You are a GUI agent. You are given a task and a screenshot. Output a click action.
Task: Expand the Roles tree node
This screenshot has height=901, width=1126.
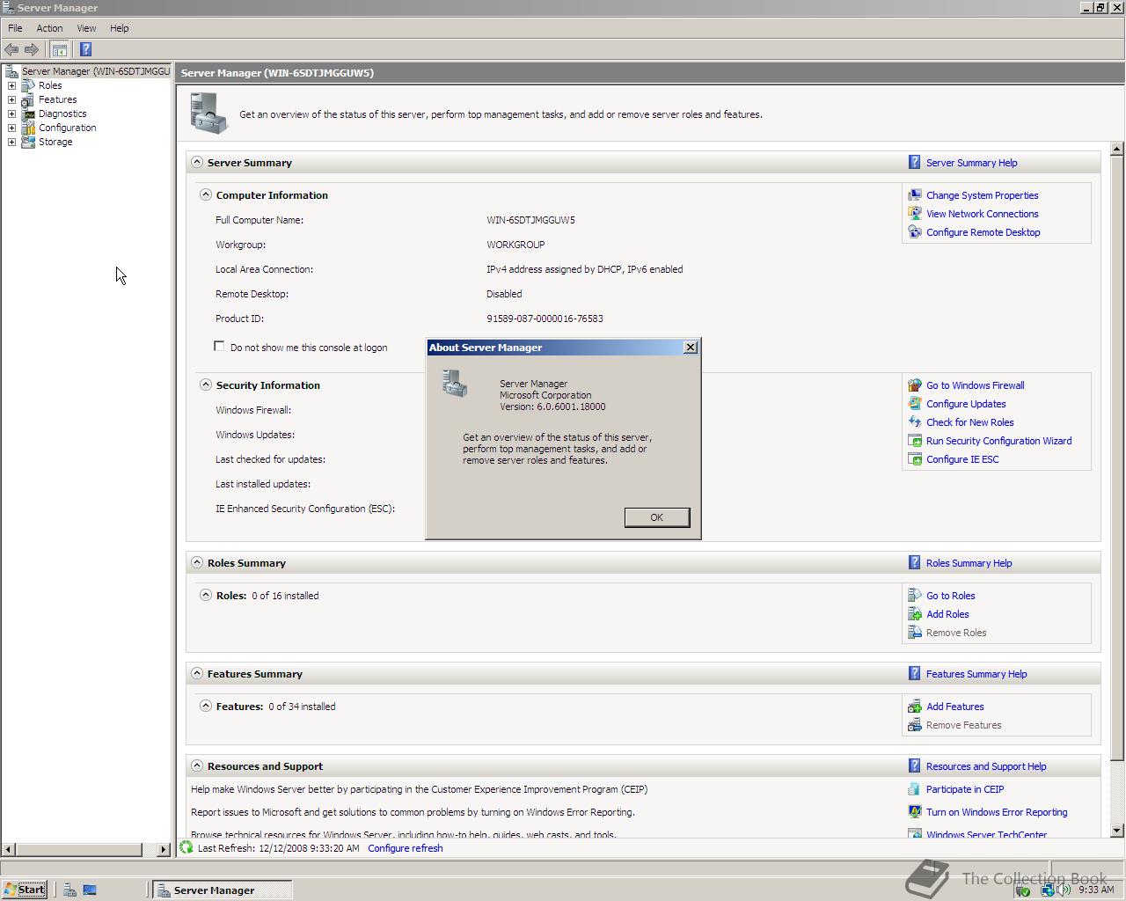(11, 85)
